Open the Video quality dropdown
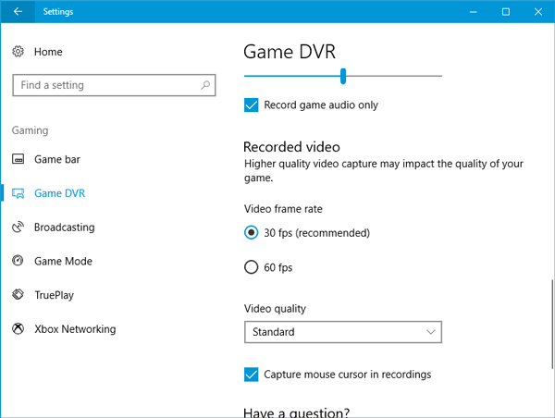555x418 pixels. [x=342, y=331]
